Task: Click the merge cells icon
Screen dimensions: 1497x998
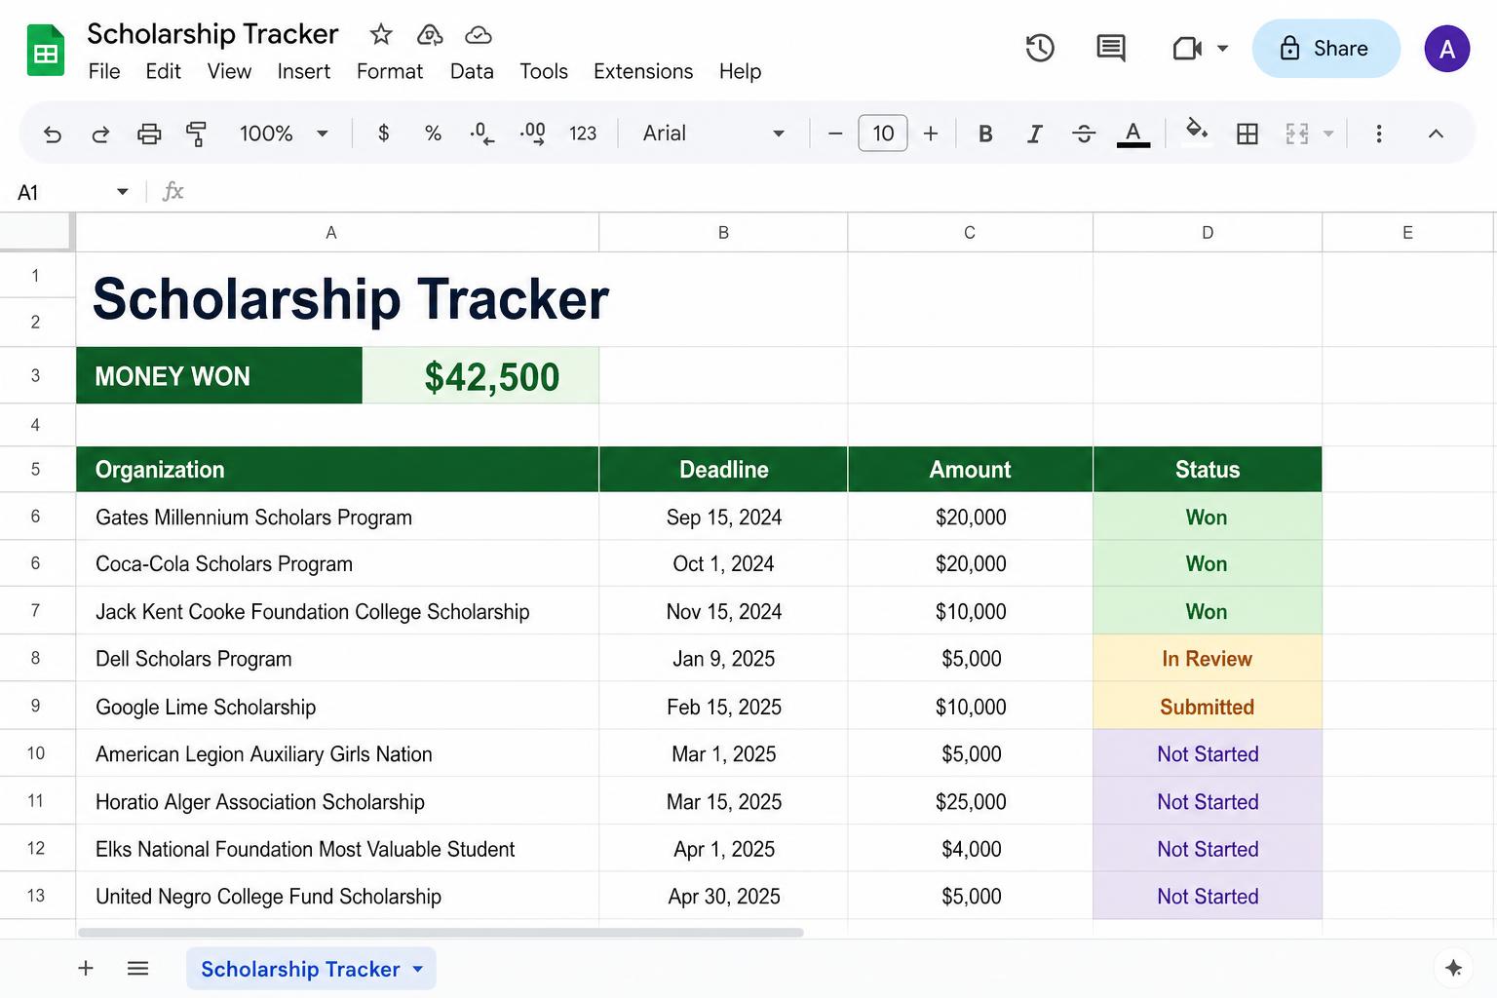Action: [1297, 134]
